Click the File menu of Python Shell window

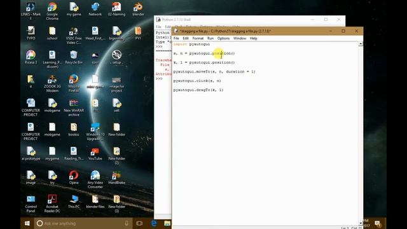158,27
